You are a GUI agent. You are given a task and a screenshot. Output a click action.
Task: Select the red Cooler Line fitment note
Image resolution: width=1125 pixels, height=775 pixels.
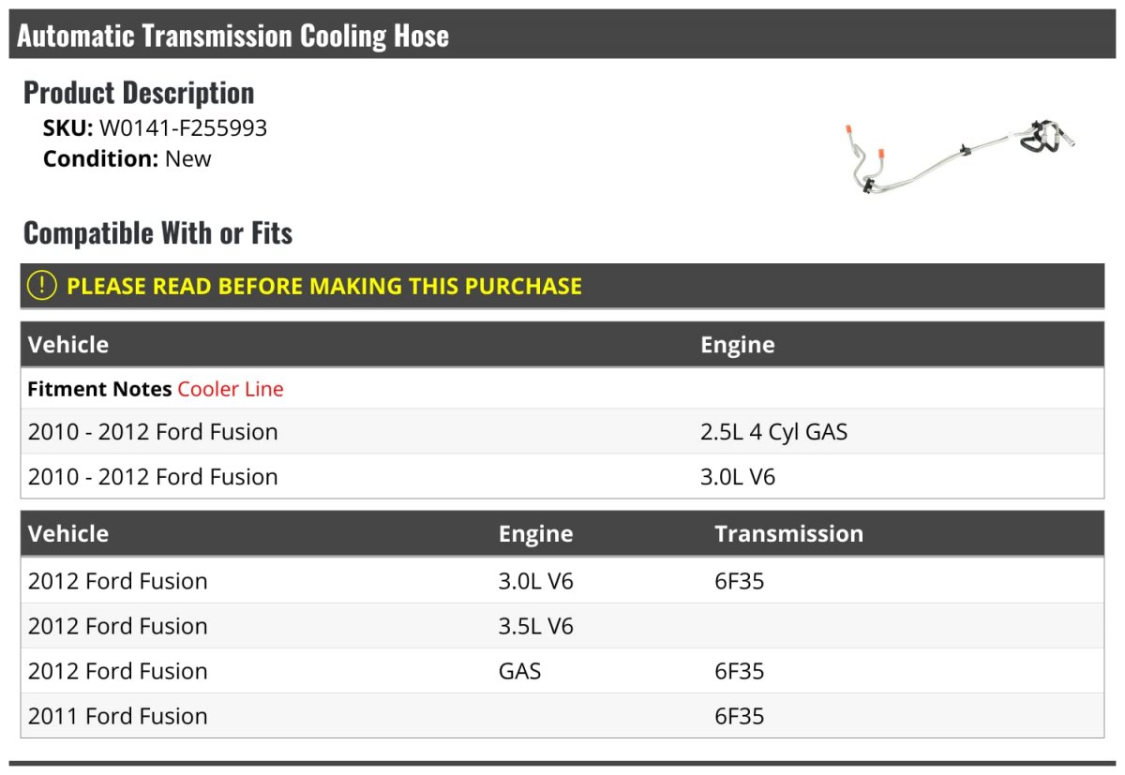coord(231,389)
